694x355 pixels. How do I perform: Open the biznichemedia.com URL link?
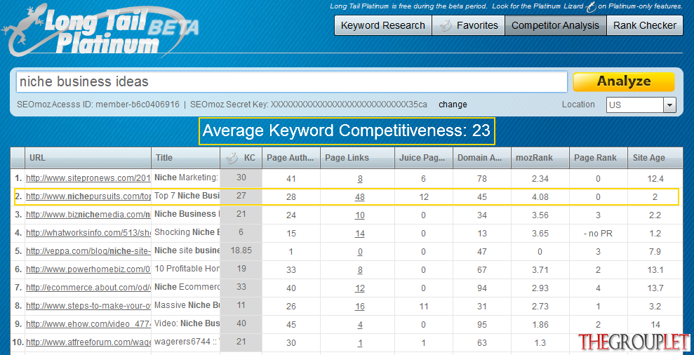[x=88, y=215]
